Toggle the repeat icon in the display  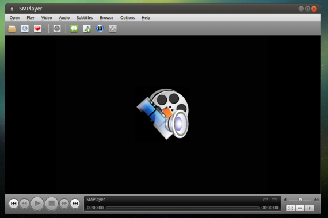click(x=265, y=200)
